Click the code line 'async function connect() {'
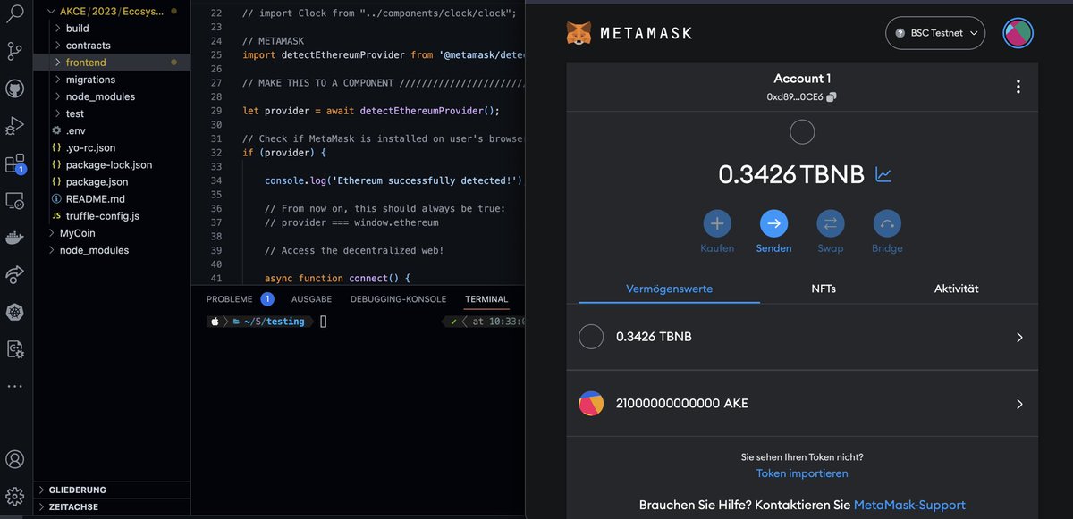 [337, 279]
